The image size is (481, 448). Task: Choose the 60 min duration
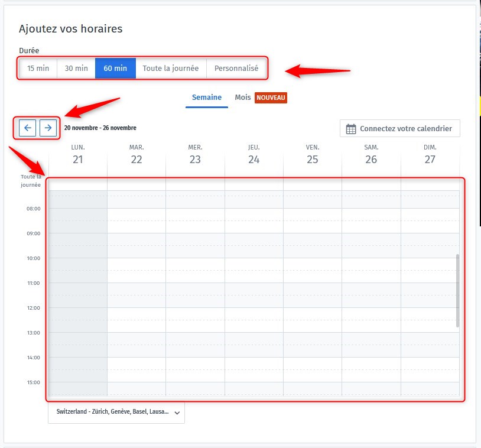tap(115, 68)
